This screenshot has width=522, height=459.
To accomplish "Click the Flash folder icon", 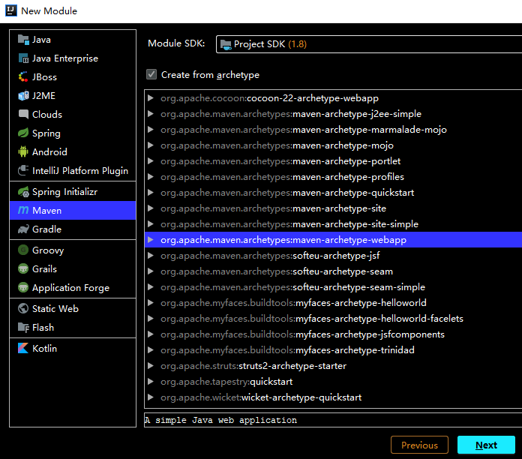I will [23, 327].
